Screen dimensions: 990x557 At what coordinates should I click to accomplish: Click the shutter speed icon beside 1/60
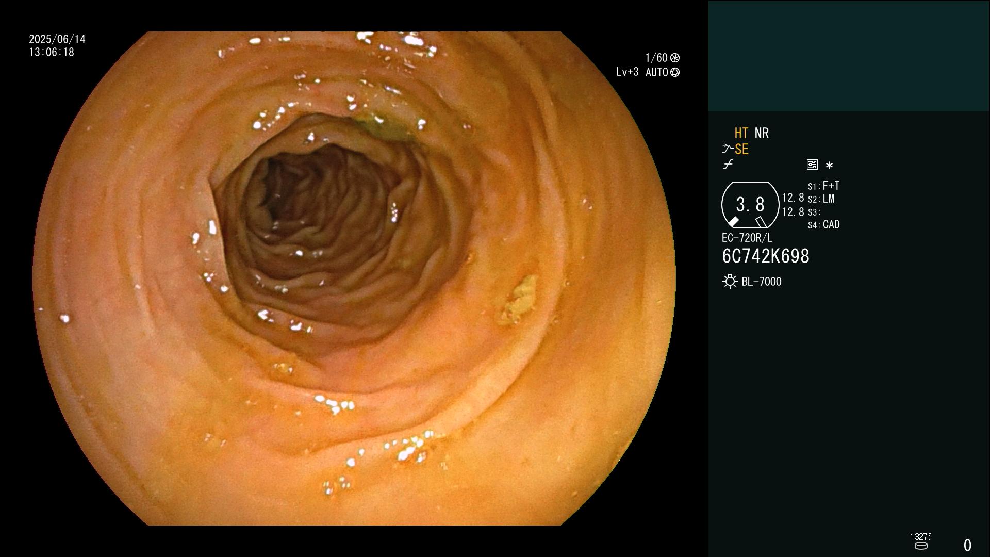[675, 58]
